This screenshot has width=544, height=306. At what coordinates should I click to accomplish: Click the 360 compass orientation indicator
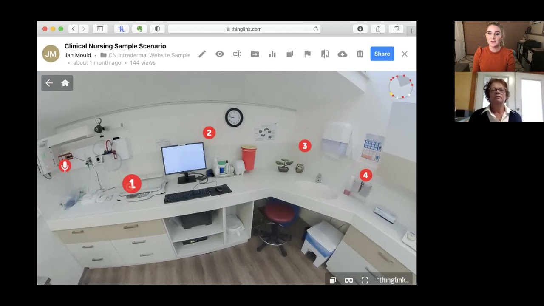401,87
